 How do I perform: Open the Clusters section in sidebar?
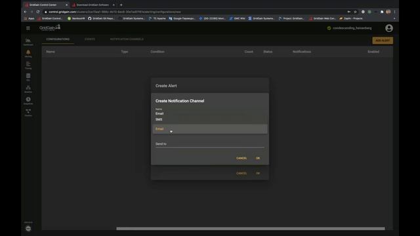(28, 112)
